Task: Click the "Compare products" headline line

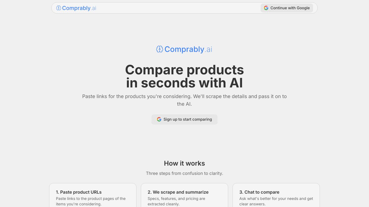Action: tap(184, 70)
